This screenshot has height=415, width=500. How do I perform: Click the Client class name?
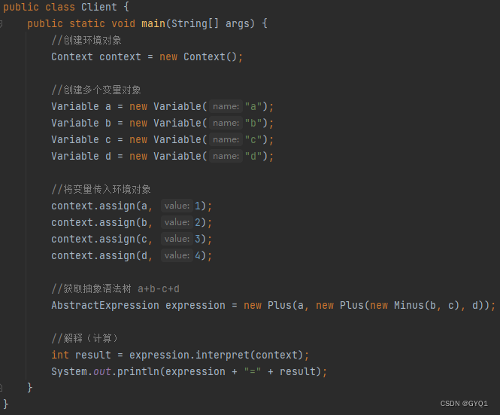(x=98, y=7)
